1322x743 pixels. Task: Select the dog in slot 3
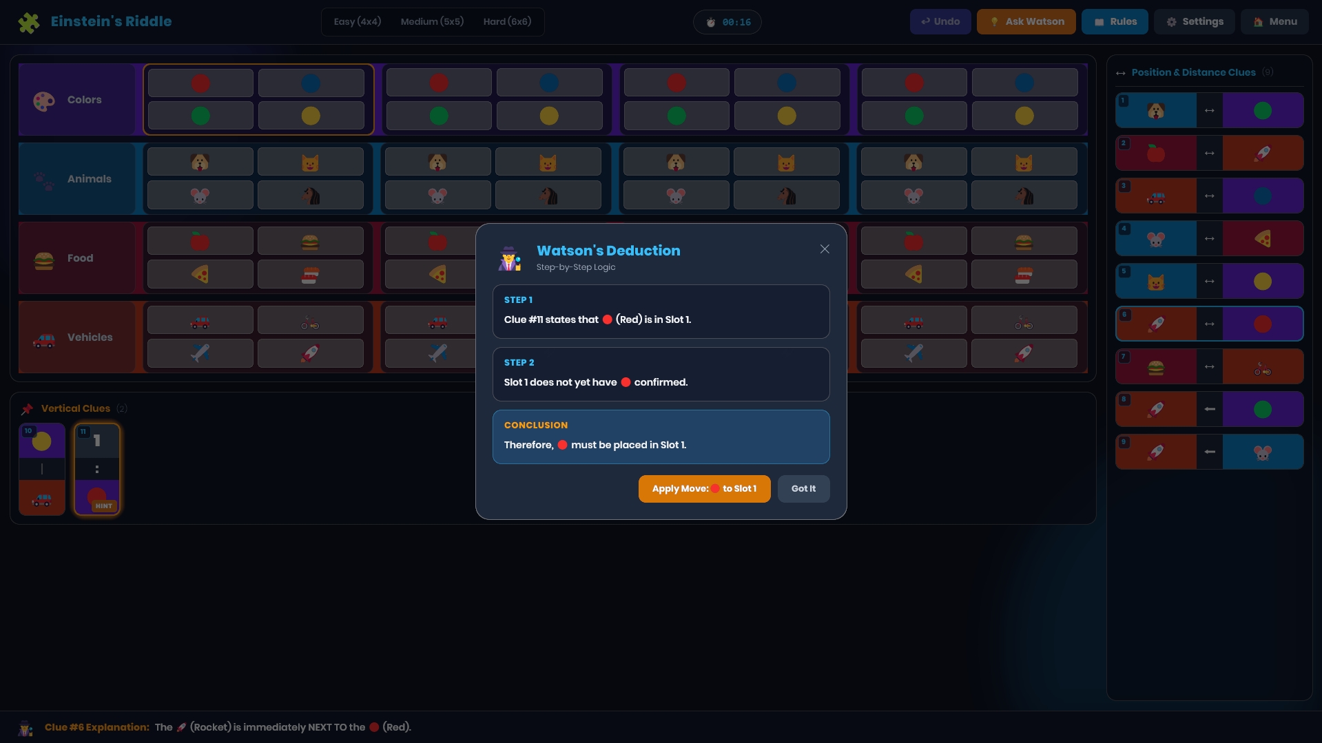click(x=676, y=163)
